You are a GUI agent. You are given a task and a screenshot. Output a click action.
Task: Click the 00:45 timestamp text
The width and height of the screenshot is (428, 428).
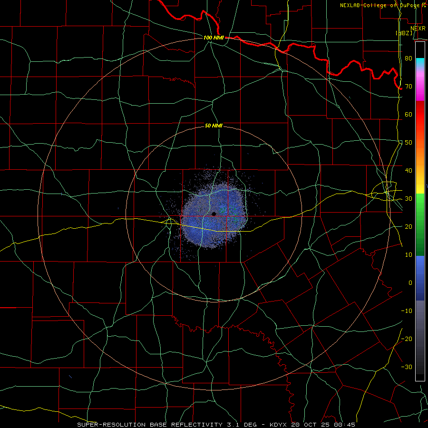click(344, 425)
